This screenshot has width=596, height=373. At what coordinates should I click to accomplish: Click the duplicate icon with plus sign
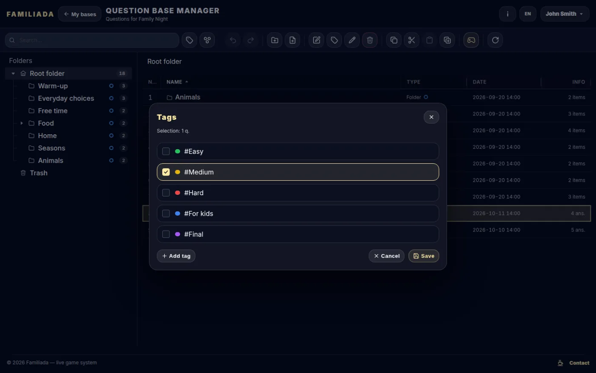447,40
